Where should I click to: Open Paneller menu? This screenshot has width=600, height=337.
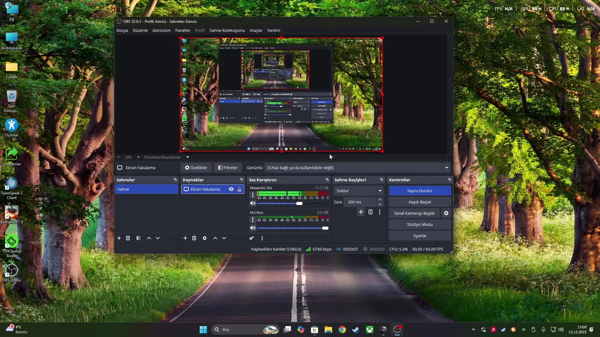coord(183,30)
